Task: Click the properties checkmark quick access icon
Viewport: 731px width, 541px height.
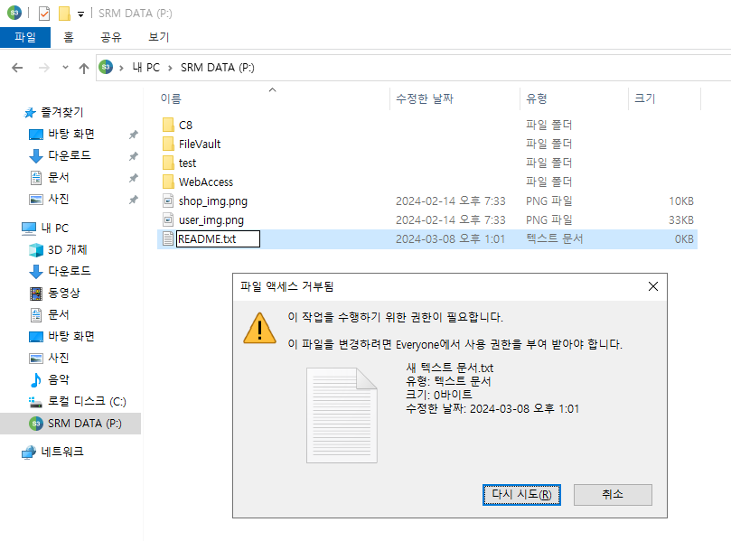Action: click(x=43, y=13)
